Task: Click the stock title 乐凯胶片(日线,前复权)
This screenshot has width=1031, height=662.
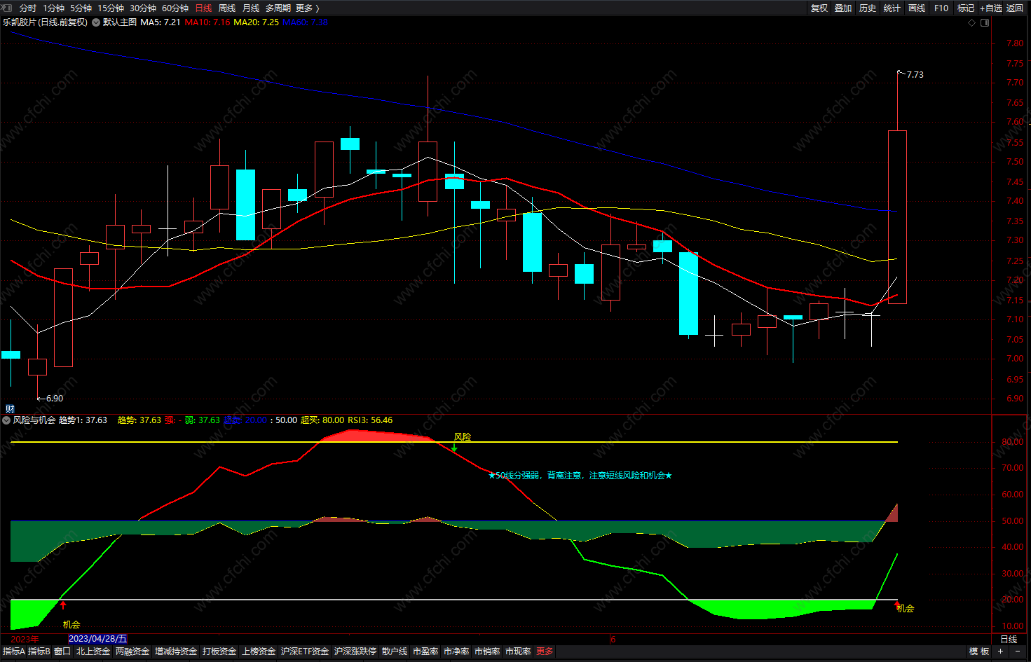Action: 45,22
